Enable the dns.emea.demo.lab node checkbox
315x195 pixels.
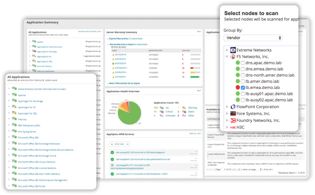tap(243, 69)
